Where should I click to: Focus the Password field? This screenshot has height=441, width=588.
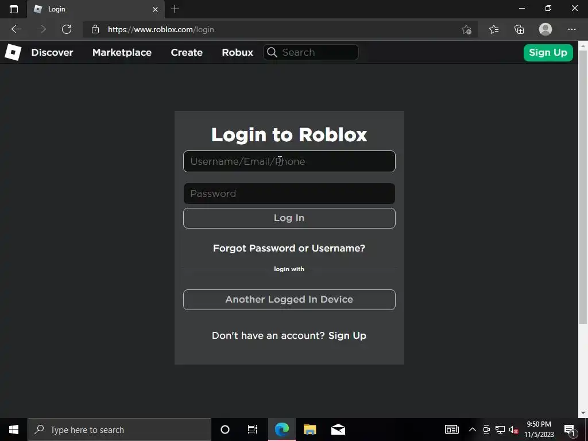289,194
